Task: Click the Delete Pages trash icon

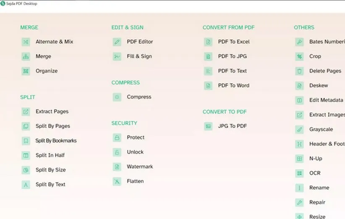Action: pos(299,71)
